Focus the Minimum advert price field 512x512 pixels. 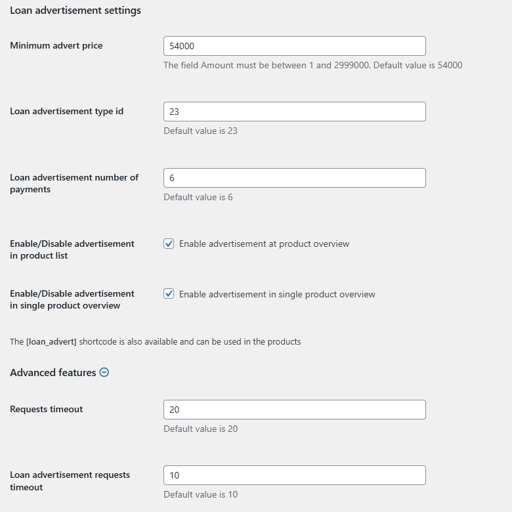tap(294, 46)
